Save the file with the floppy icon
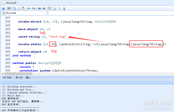174x112 pixels. (x=9, y=9)
